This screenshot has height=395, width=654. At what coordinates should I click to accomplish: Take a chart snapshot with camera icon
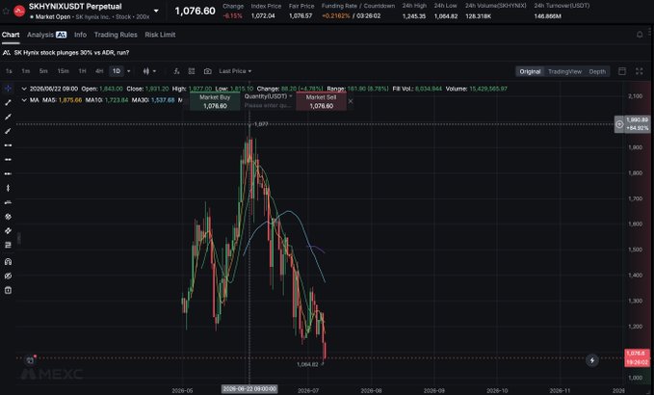tap(207, 71)
